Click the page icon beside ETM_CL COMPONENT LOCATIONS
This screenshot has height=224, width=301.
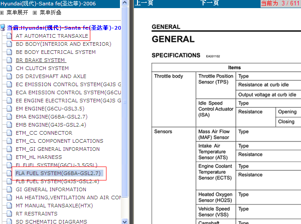coord(9,141)
